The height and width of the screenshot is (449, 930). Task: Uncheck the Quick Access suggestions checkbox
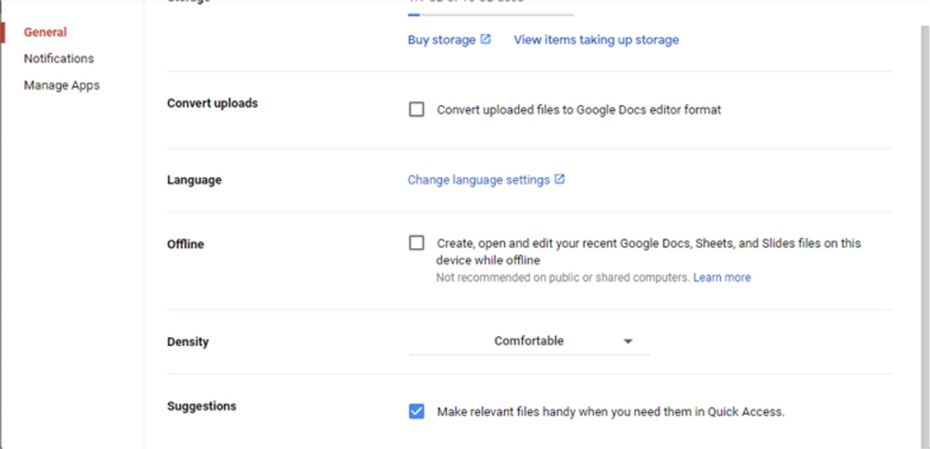(x=417, y=411)
